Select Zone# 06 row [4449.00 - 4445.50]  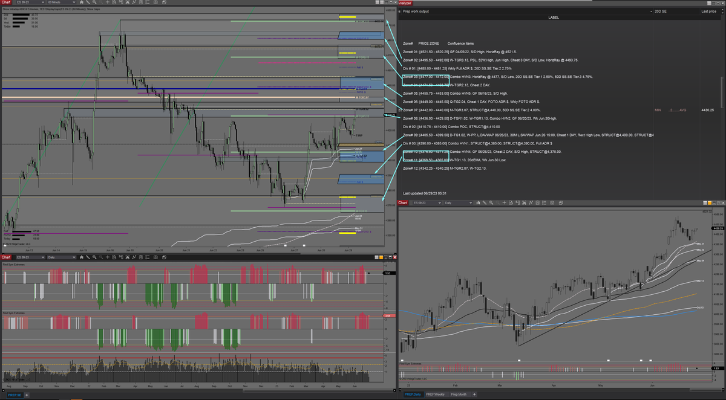(x=471, y=102)
